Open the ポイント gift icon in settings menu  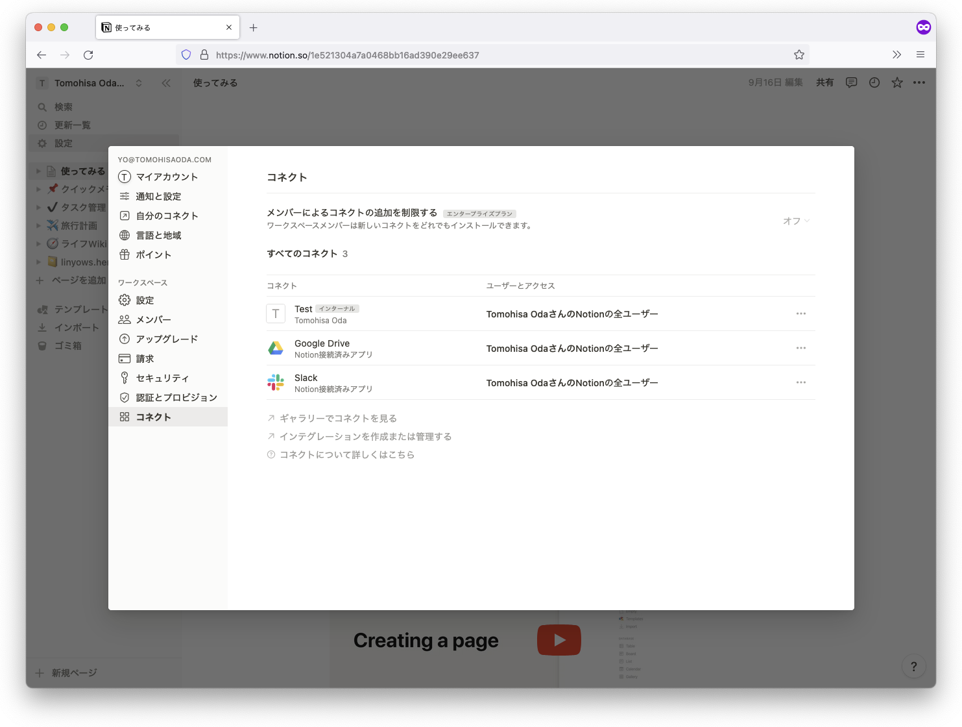click(124, 254)
